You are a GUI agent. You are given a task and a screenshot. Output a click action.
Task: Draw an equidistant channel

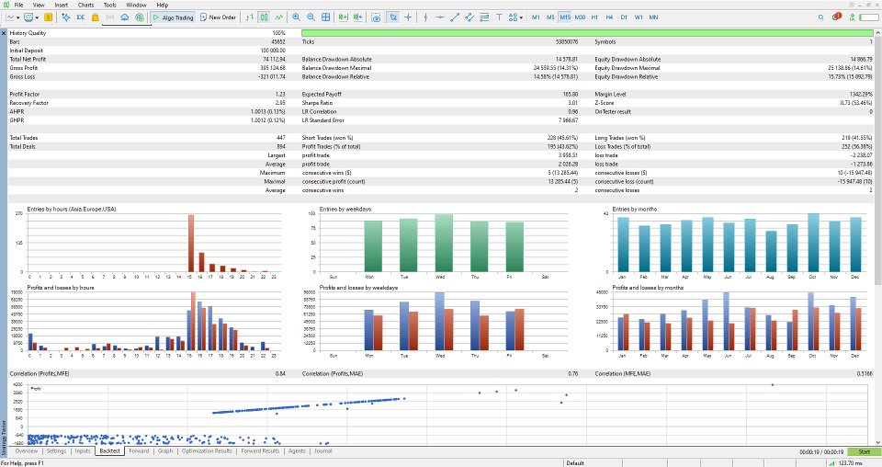coord(469,17)
